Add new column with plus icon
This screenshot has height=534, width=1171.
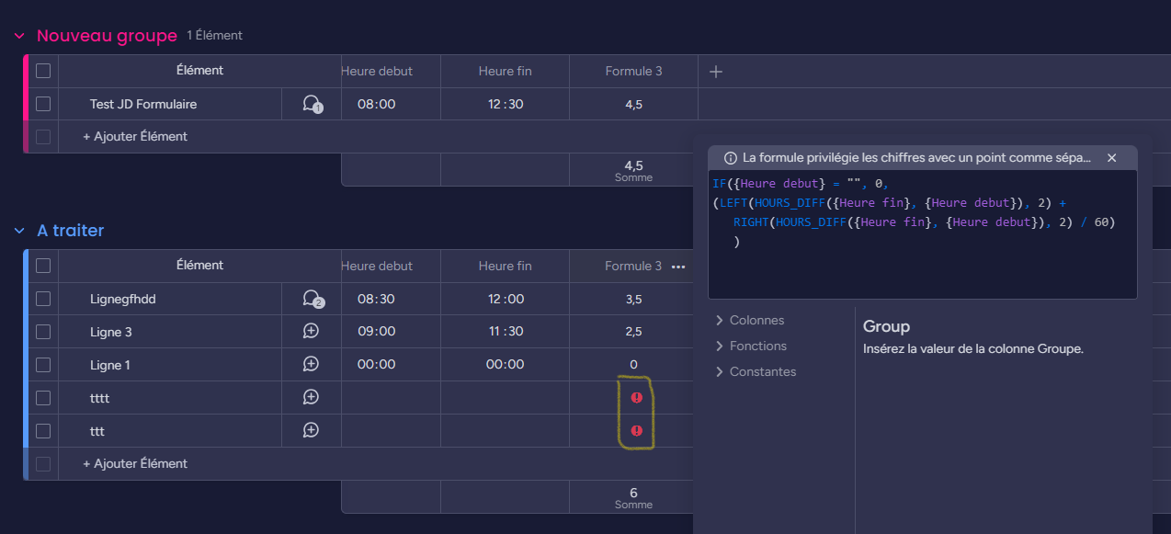(716, 72)
